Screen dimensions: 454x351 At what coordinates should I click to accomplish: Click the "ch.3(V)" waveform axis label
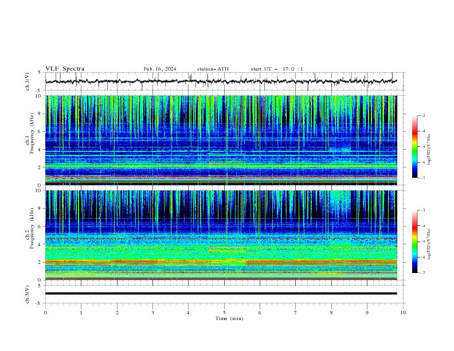click(28, 294)
